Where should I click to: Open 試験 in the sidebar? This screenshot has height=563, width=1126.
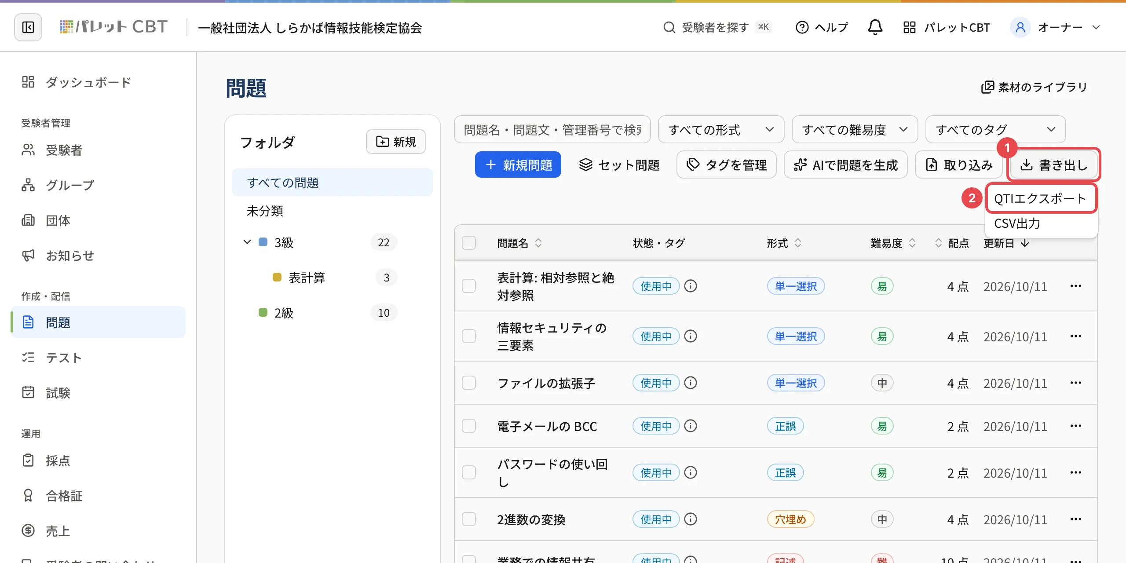coord(98,393)
